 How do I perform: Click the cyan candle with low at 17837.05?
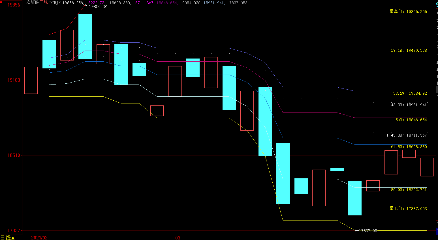pos(355,198)
